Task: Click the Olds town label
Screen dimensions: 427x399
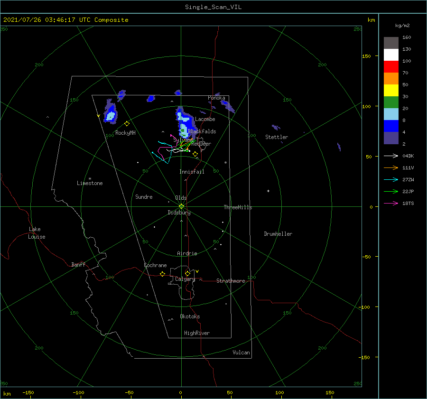Action: click(x=181, y=198)
